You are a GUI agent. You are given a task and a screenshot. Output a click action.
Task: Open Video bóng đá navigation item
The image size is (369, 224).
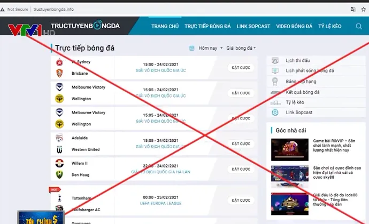click(294, 26)
